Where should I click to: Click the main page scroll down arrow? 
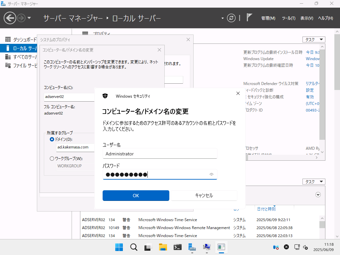(337, 236)
